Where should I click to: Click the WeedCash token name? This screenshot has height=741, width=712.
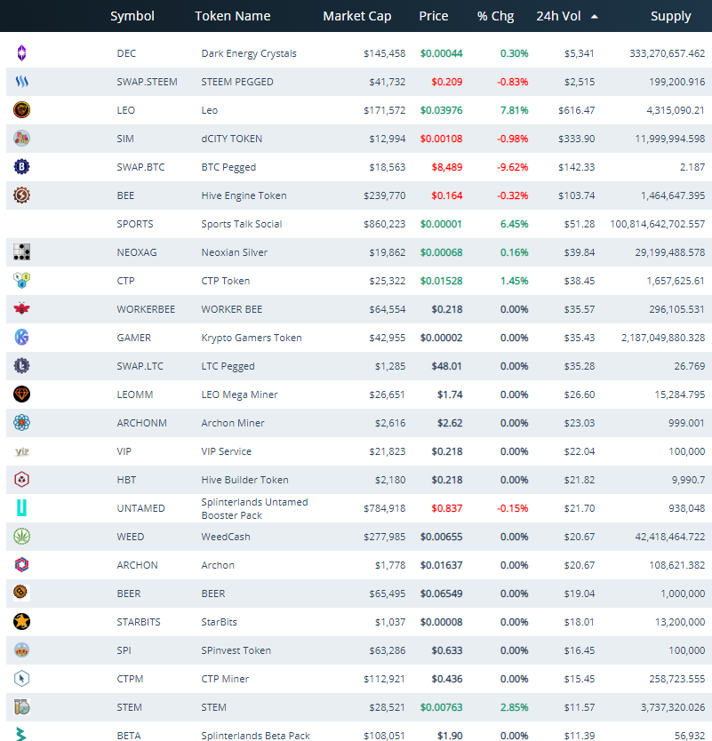[x=226, y=537]
